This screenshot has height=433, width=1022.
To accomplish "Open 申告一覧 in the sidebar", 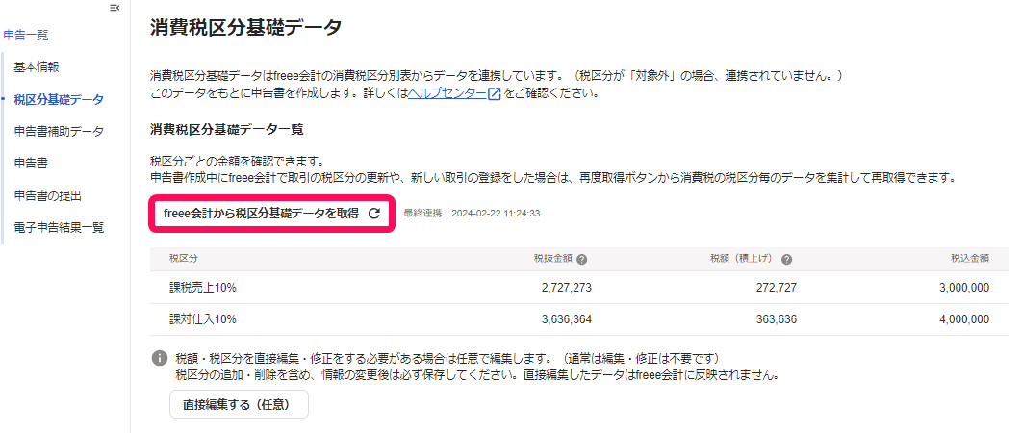I will (25, 36).
